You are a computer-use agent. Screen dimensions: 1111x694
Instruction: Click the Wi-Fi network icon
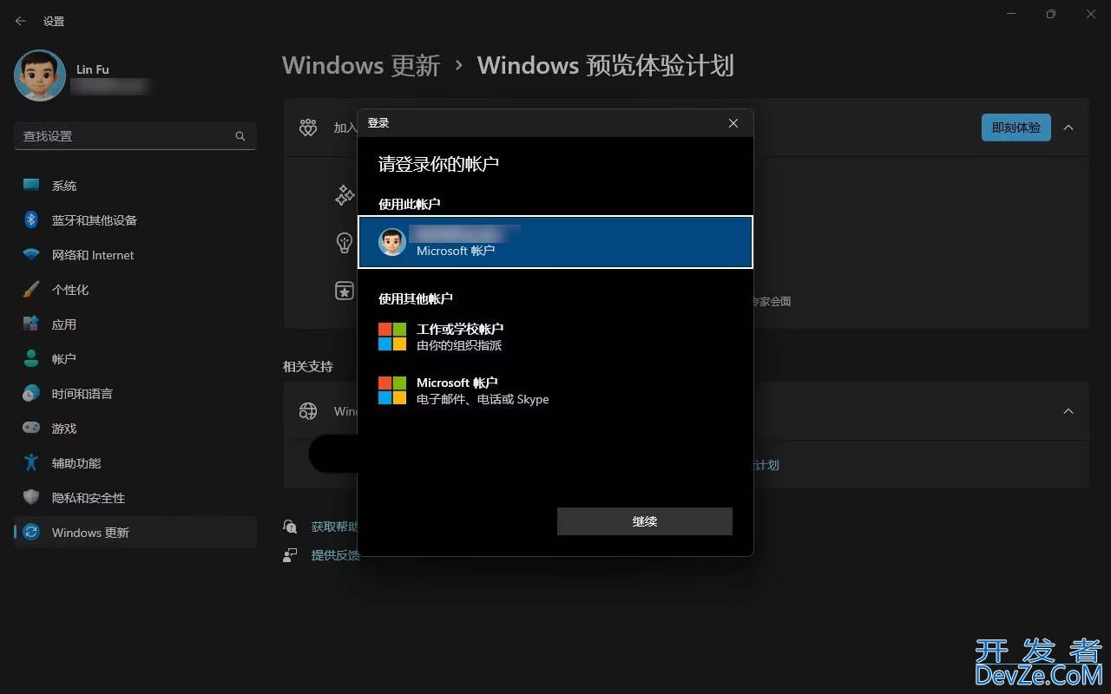pos(31,255)
